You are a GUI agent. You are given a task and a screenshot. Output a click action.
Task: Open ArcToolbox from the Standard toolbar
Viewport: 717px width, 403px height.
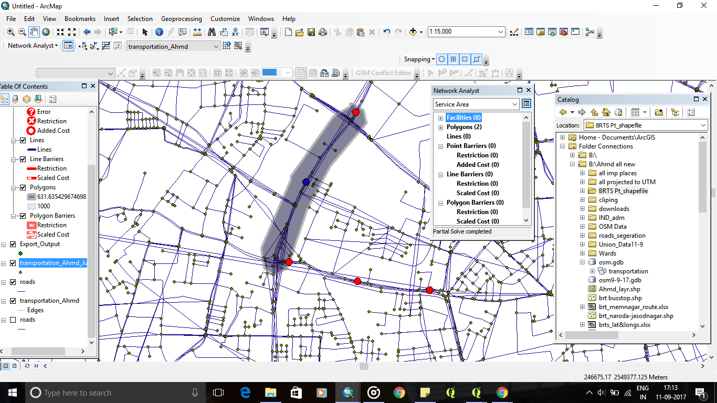(x=563, y=31)
